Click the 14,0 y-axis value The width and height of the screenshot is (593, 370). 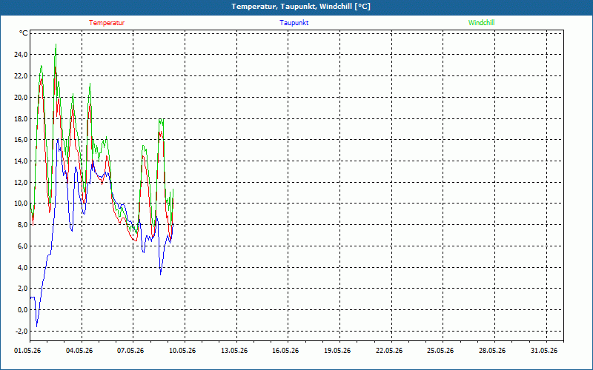[x=21, y=161]
